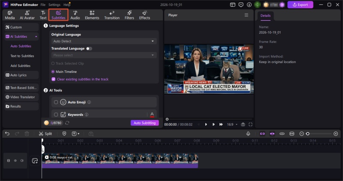Open Auto Lyrics in sidebar
This screenshot has width=343, height=181.
(x=21, y=75)
